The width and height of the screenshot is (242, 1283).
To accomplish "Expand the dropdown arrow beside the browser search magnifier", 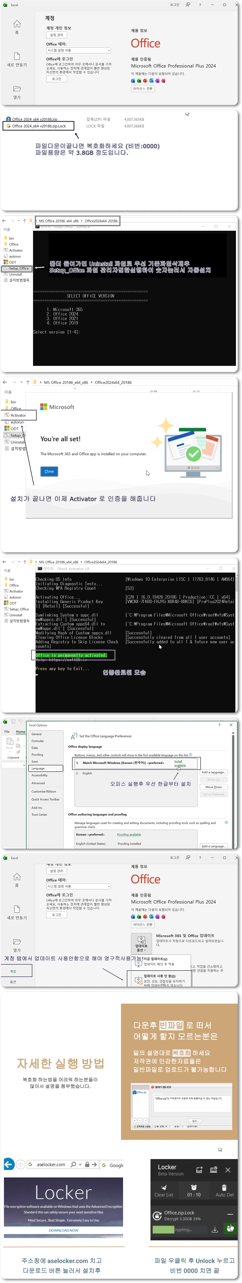I will click(80, 1165).
